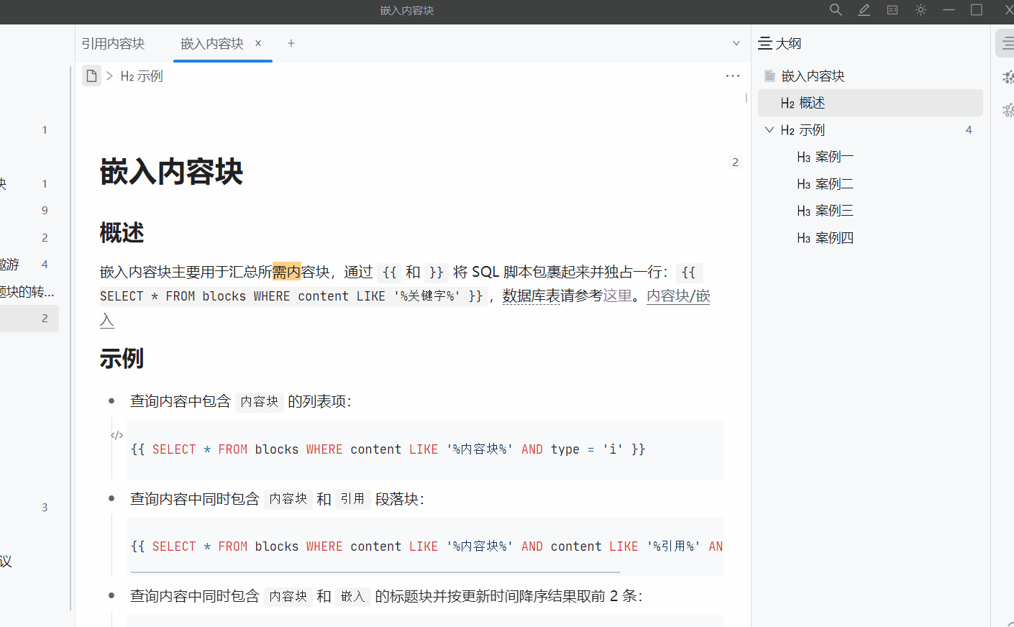Click the outline panel list icon header
Image resolution: width=1014 pixels, height=627 pixels.
764,43
